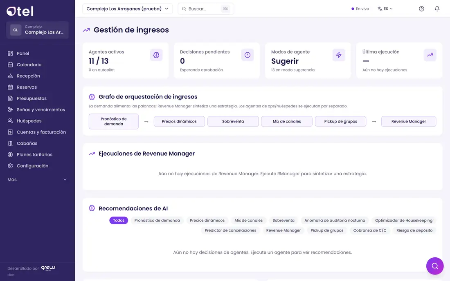Open the Complejo Los Arrayanes property dropdown
Screen dimensions: 450x281
pyautogui.click(x=127, y=9)
